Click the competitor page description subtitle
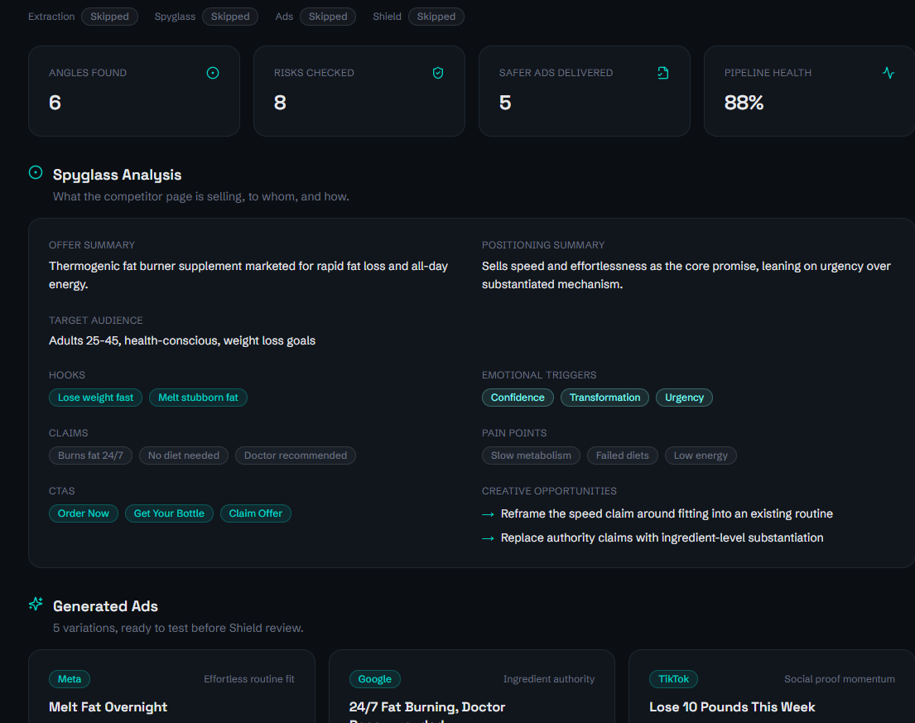The height and width of the screenshot is (723, 915). tap(201, 196)
